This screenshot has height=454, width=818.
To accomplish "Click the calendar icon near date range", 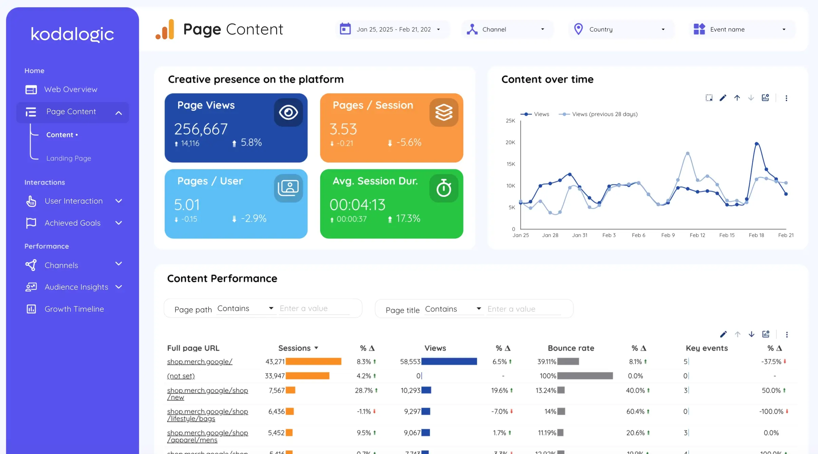I will coord(345,28).
